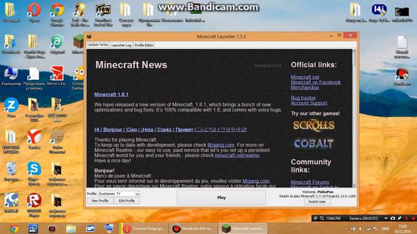Click the Bandicam window target icon
The width and height of the screenshot is (417, 234).
315,218
